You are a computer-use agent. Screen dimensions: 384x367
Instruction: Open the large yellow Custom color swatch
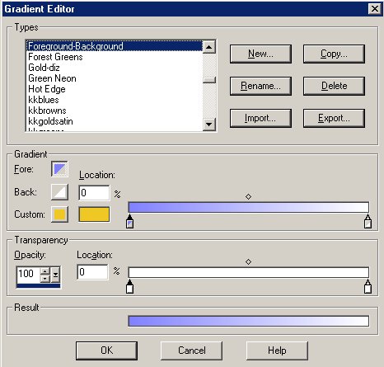point(94,214)
